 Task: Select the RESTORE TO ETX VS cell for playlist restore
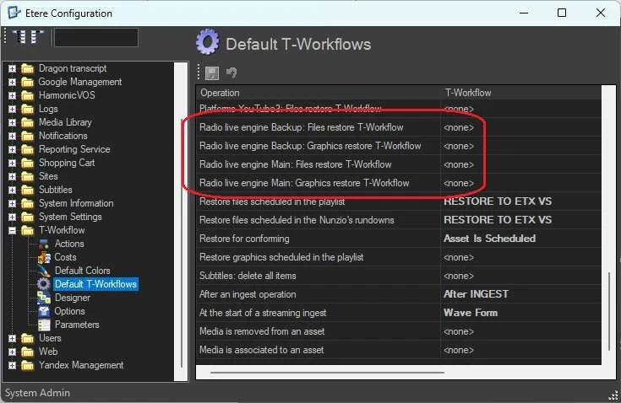(498, 201)
